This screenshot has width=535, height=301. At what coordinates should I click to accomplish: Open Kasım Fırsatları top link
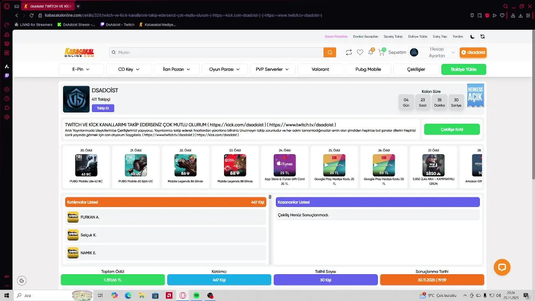[336, 36]
